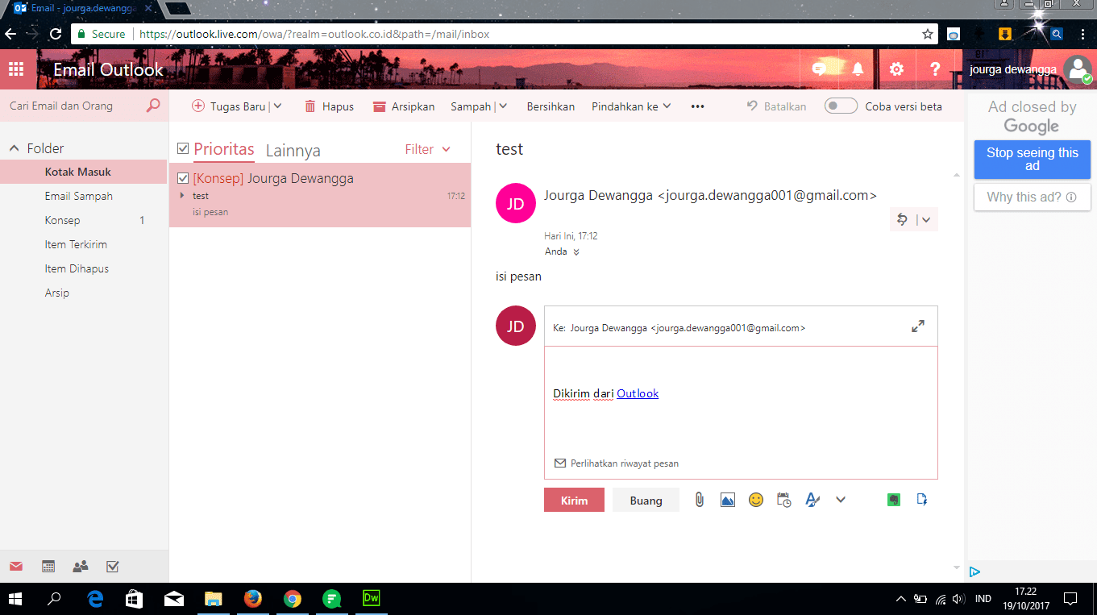1097x615 pixels.
Task: Click the browser address bar URL
Action: click(314, 34)
